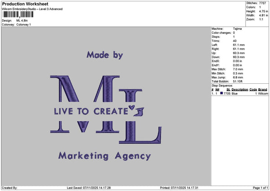Click the 'Color changes:' label
This screenshot has width=270, height=191.
coord(221,33)
